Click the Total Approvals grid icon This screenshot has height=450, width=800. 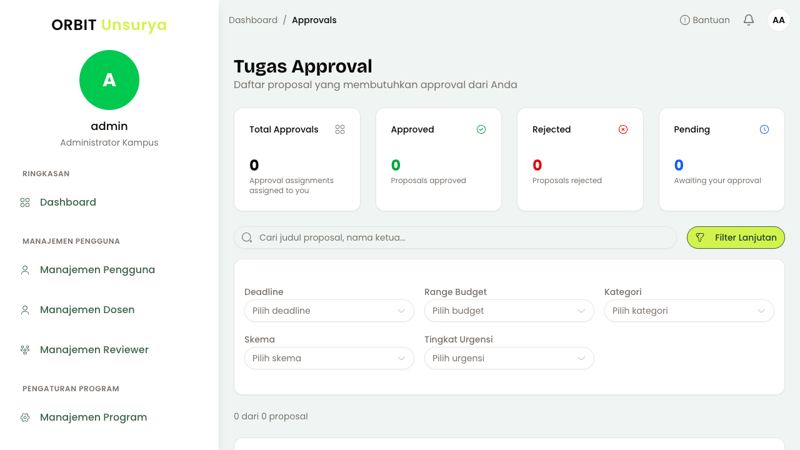[340, 129]
